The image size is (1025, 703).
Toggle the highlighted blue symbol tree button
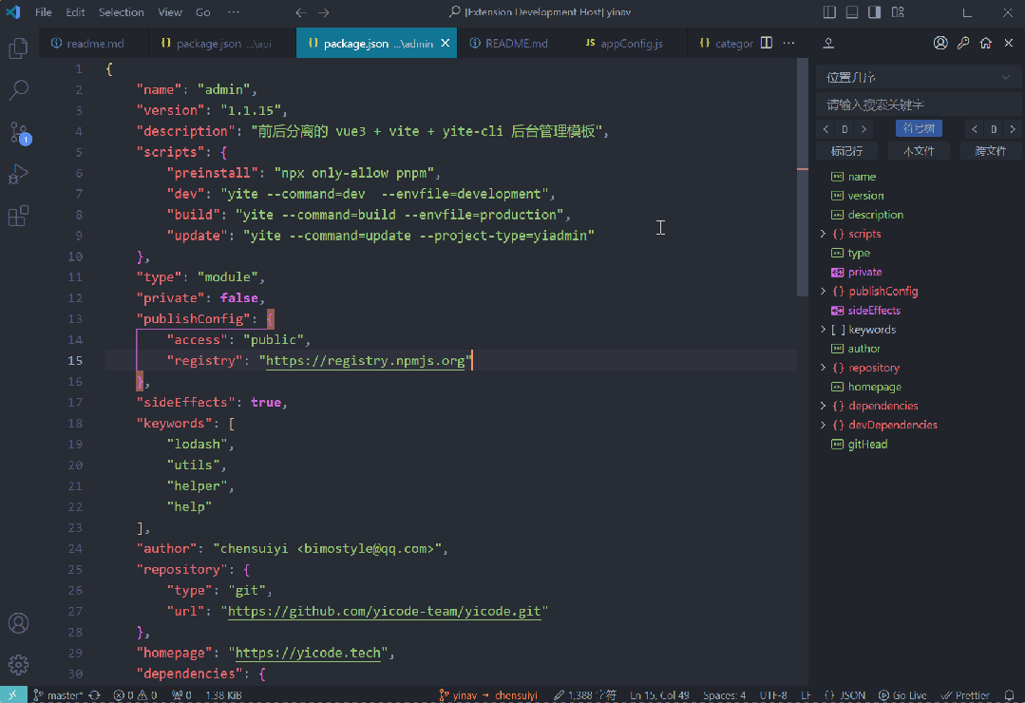[919, 128]
